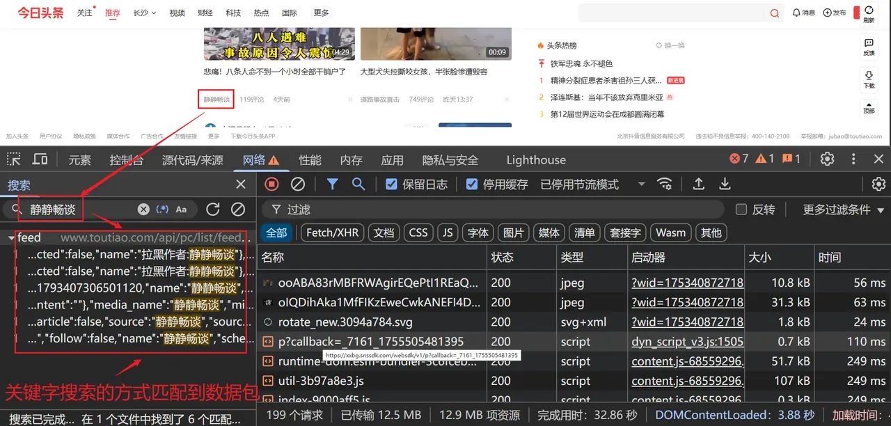Screen dimensions: 891x426
Task: Filter requests by Fetch/XHR
Action: 332,232
